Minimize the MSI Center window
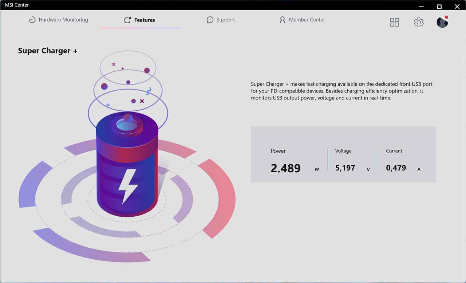The image size is (466, 283). [x=421, y=6]
